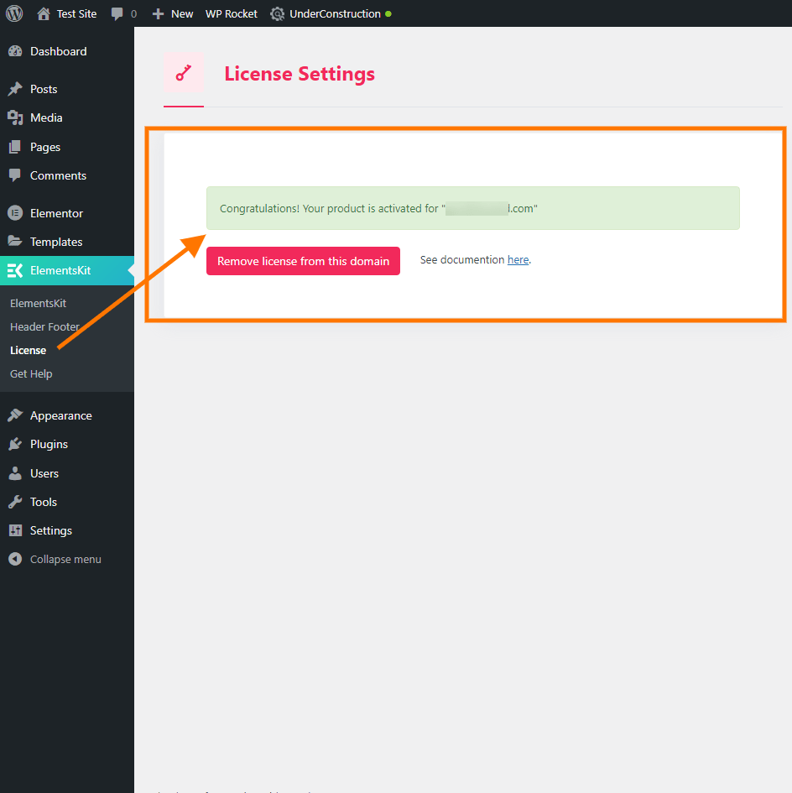The width and height of the screenshot is (792, 793).
Task: Click the Pages document icon
Action: pos(15,147)
